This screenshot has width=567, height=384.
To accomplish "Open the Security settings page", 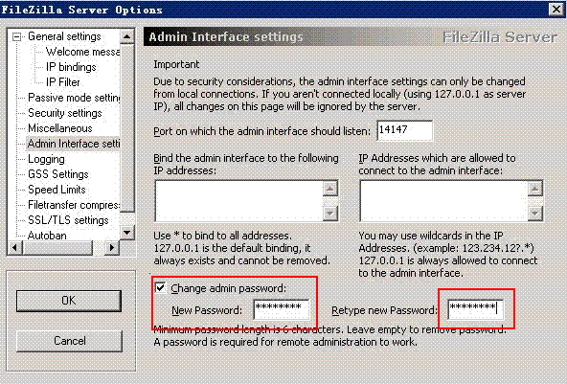I will click(x=65, y=113).
